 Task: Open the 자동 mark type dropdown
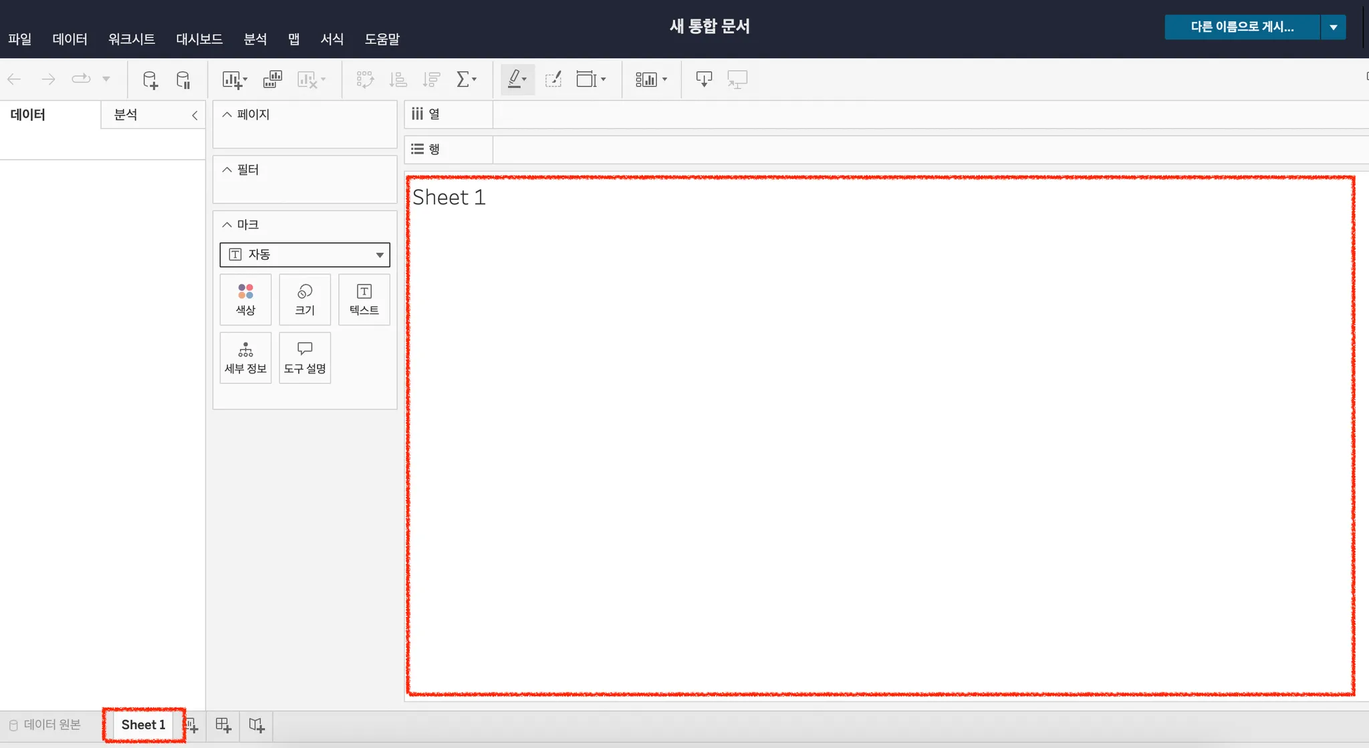tap(305, 254)
